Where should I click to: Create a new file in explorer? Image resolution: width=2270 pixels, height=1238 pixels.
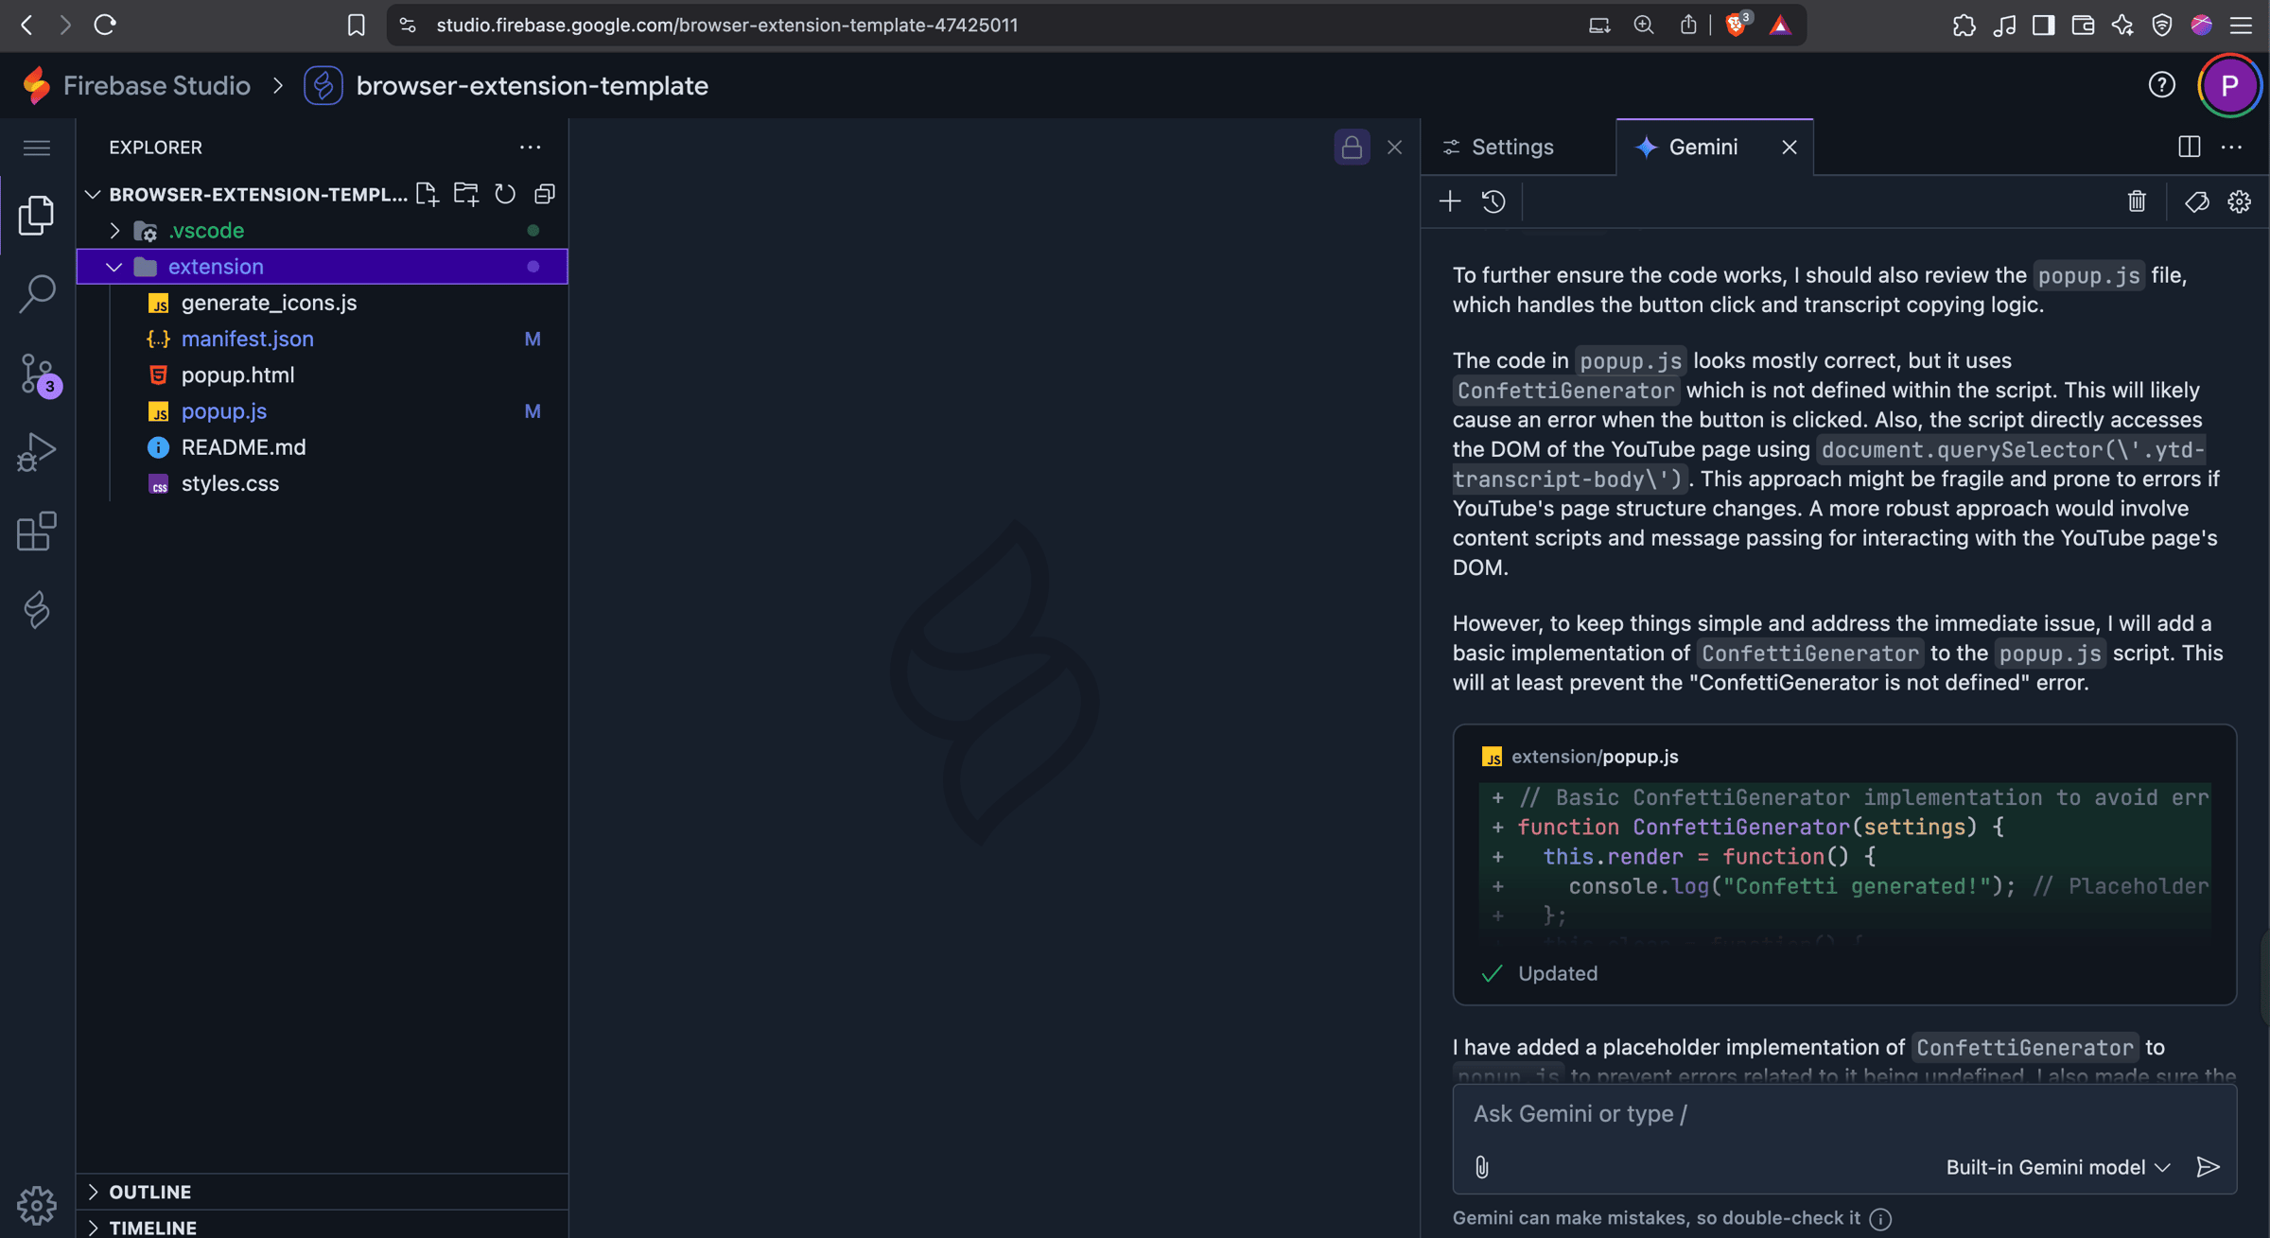point(428,194)
